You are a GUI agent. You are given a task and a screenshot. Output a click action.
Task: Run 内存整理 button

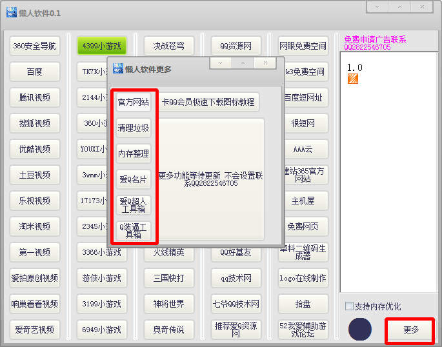pos(134,154)
